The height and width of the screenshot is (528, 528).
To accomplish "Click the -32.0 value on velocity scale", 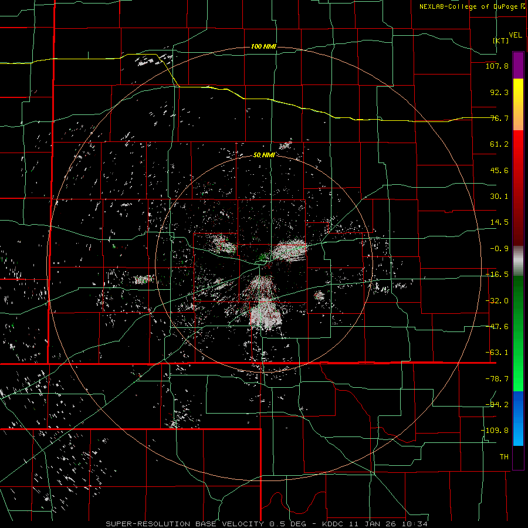I will click(x=497, y=301).
